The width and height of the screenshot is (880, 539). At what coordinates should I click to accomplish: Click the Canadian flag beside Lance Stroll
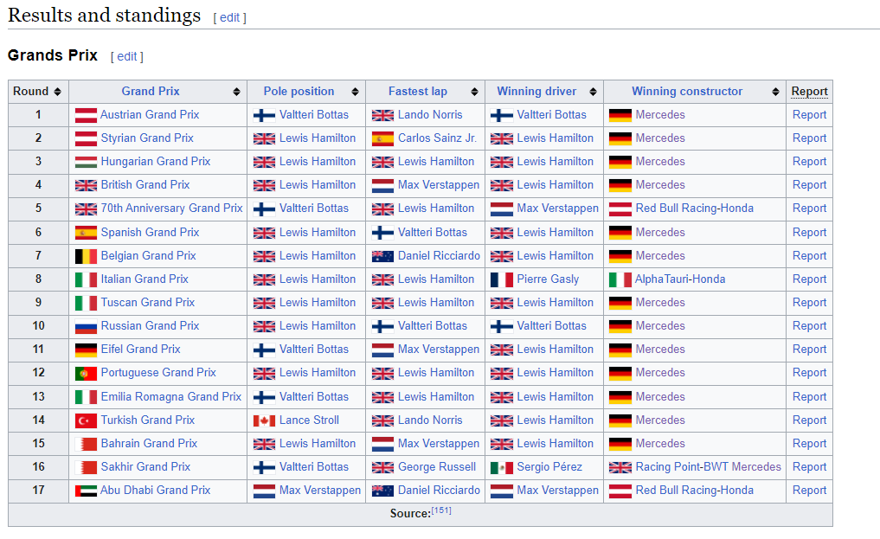coord(264,420)
